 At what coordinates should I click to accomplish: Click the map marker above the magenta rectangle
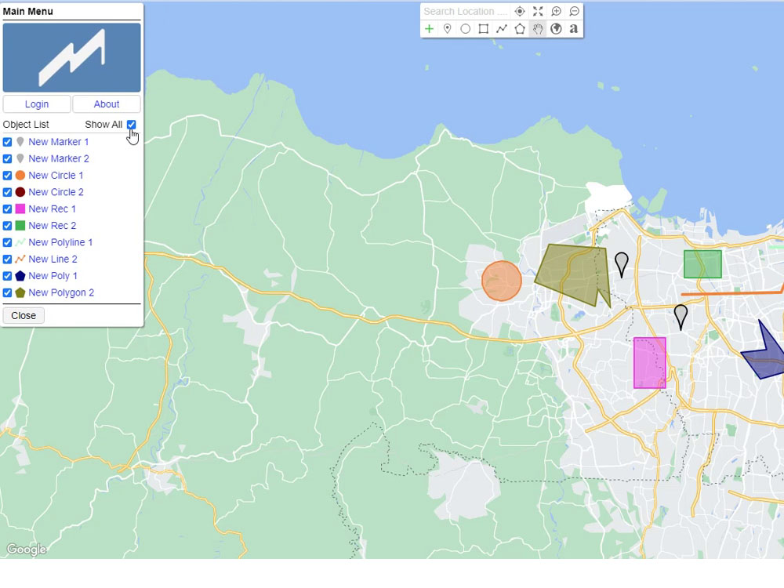coord(681,317)
